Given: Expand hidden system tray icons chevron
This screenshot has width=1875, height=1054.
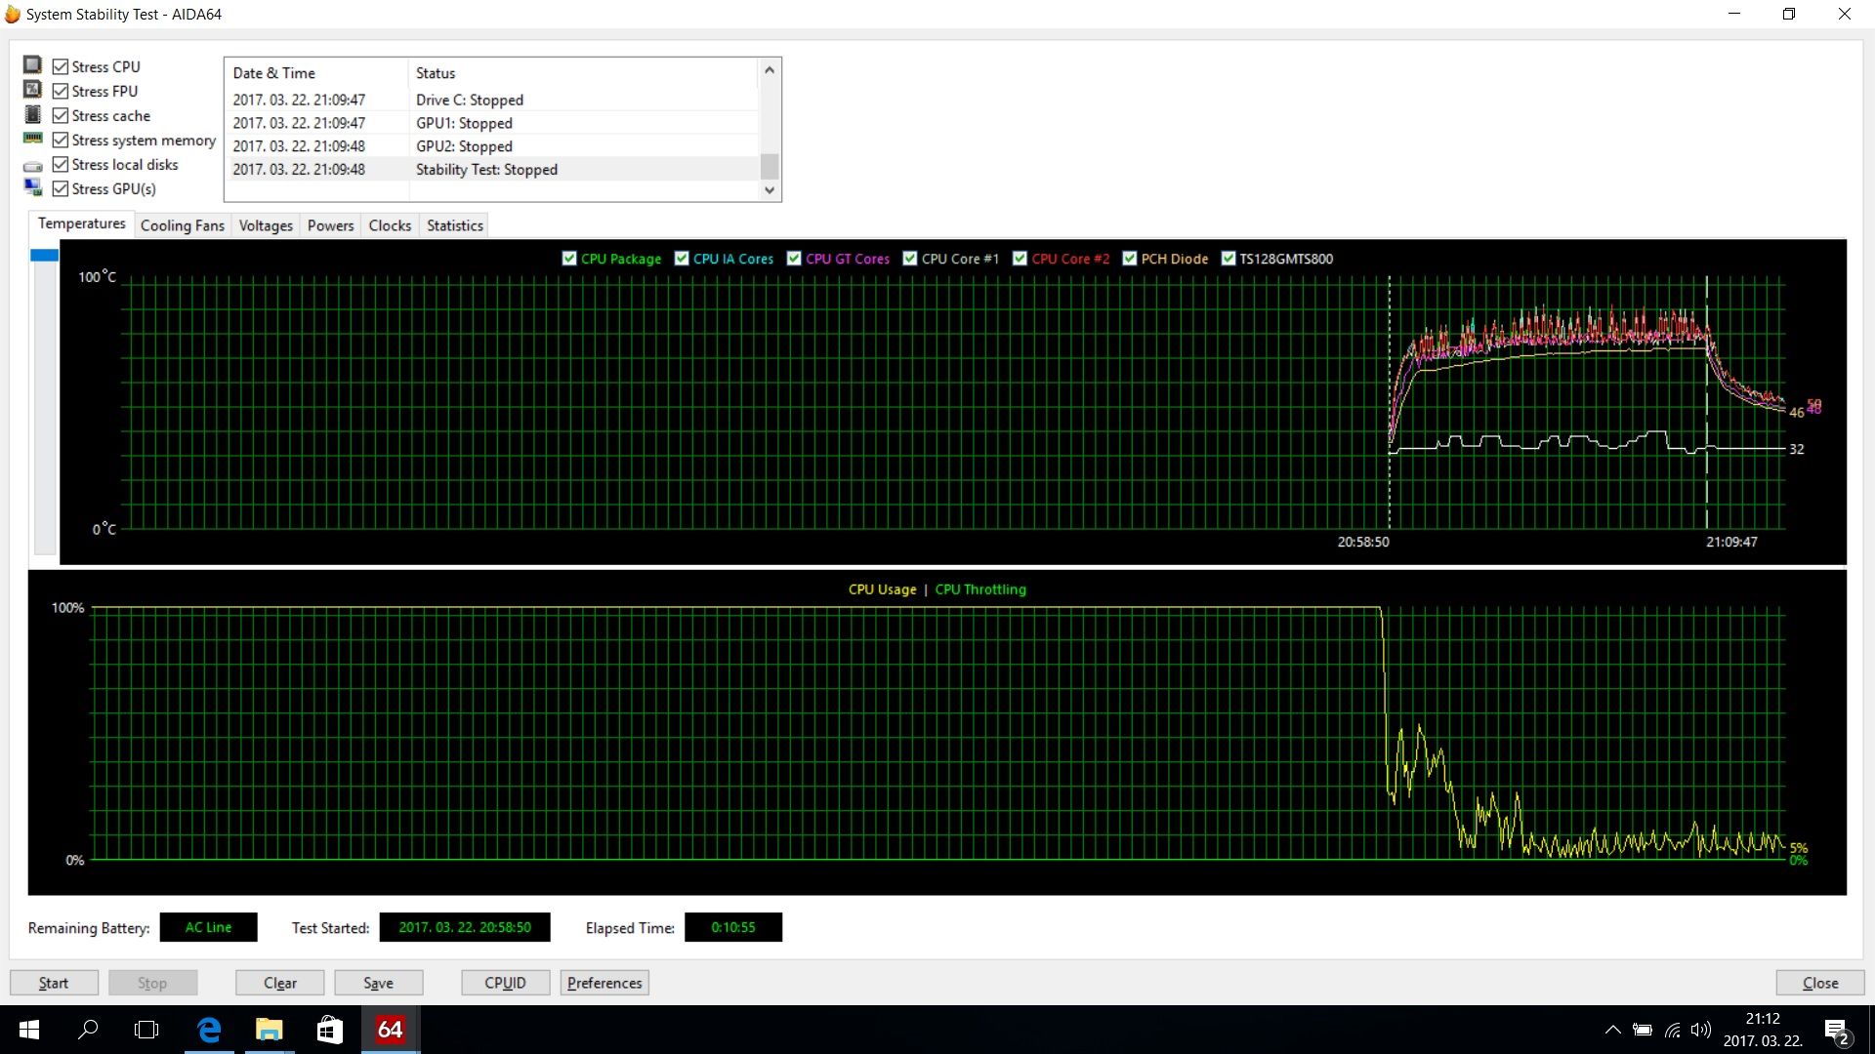Looking at the screenshot, I should (1612, 1030).
